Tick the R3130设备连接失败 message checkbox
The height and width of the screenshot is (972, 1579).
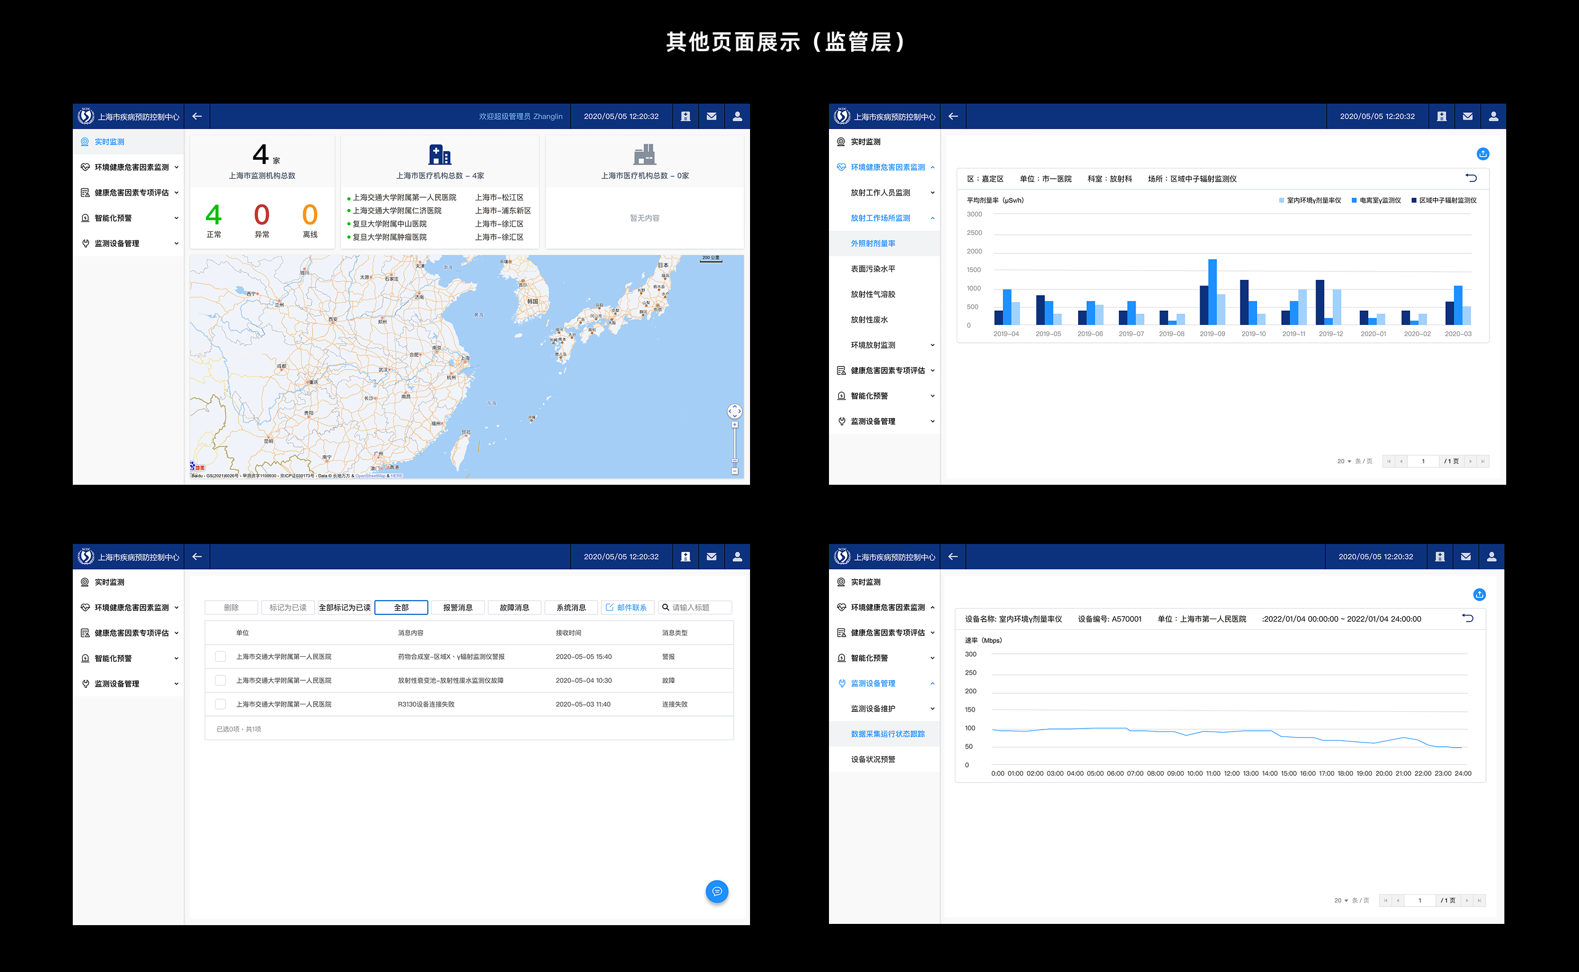click(221, 704)
